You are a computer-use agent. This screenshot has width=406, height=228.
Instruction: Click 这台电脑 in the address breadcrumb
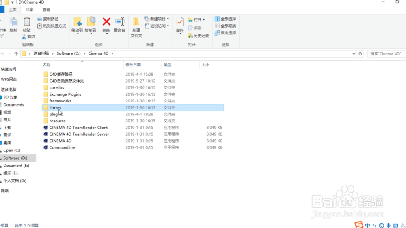[41, 53]
